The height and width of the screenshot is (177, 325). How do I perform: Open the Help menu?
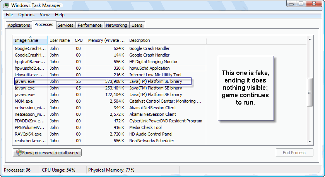tap(60, 15)
